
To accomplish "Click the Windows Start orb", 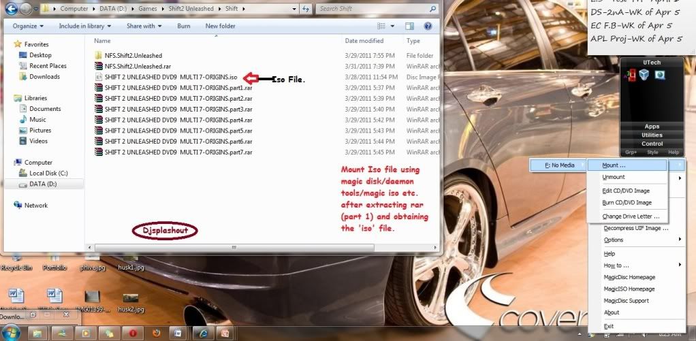I will pos(11,333).
